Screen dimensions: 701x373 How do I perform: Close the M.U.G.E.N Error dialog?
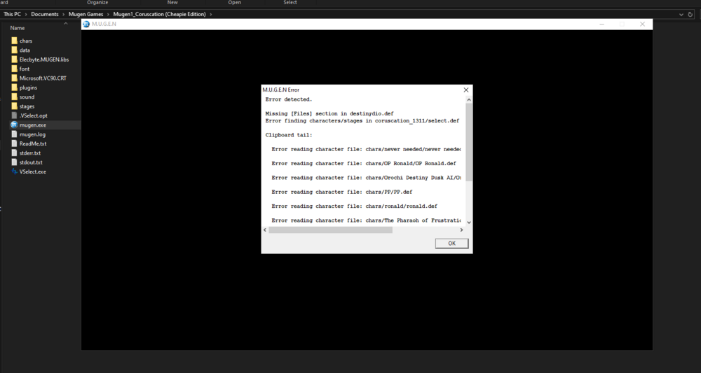466,90
